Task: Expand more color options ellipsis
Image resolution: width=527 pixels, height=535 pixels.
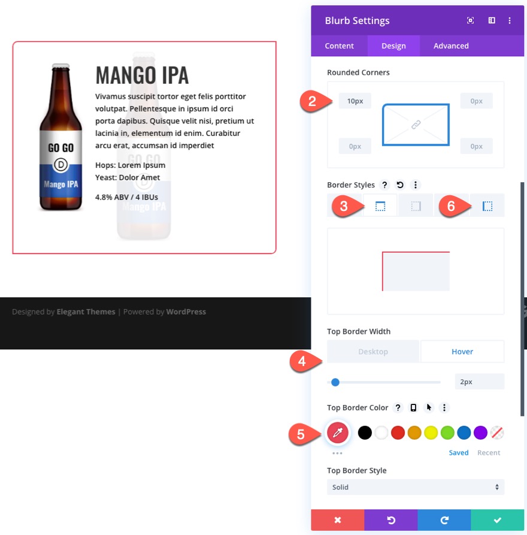Action: click(x=337, y=453)
